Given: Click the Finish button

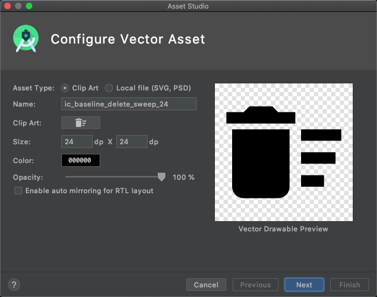Looking at the screenshot, I should tap(350, 285).
